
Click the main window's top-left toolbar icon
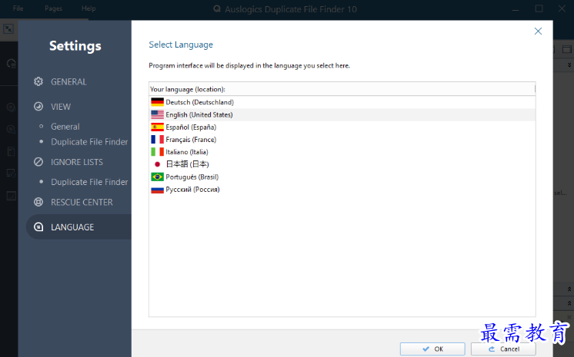click(8, 29)
